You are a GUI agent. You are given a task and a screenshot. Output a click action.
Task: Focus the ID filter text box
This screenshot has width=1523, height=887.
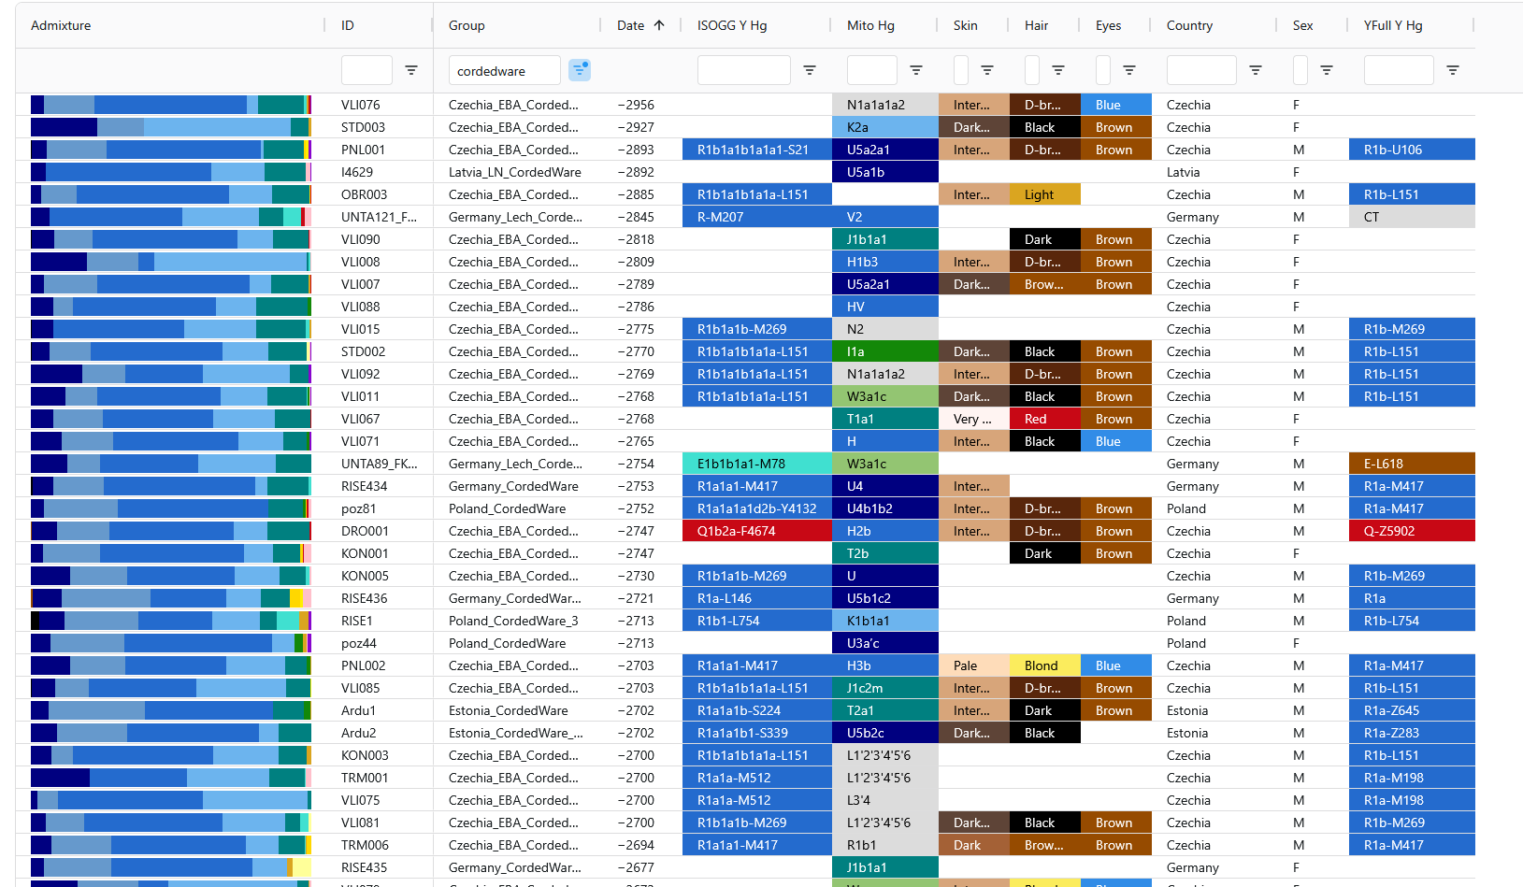(x=366, y=70)
